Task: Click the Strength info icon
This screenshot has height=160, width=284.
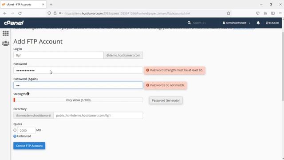Action: click(28, 94)
